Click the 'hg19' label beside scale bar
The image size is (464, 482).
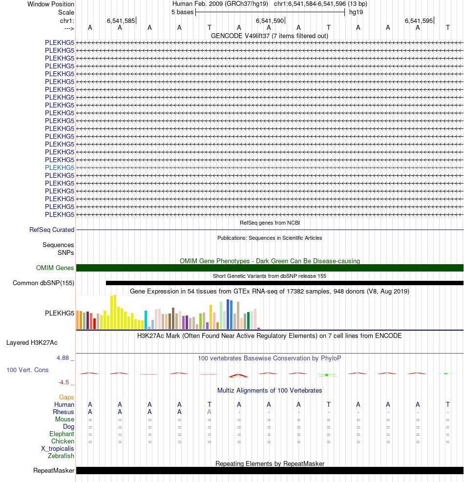pyautogui.click(x=356, y=12)
